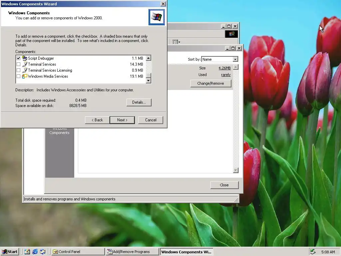Click the Terminal Services Licensing icon
The height and width of the screenshot is (256, 341).
point(25,70)
